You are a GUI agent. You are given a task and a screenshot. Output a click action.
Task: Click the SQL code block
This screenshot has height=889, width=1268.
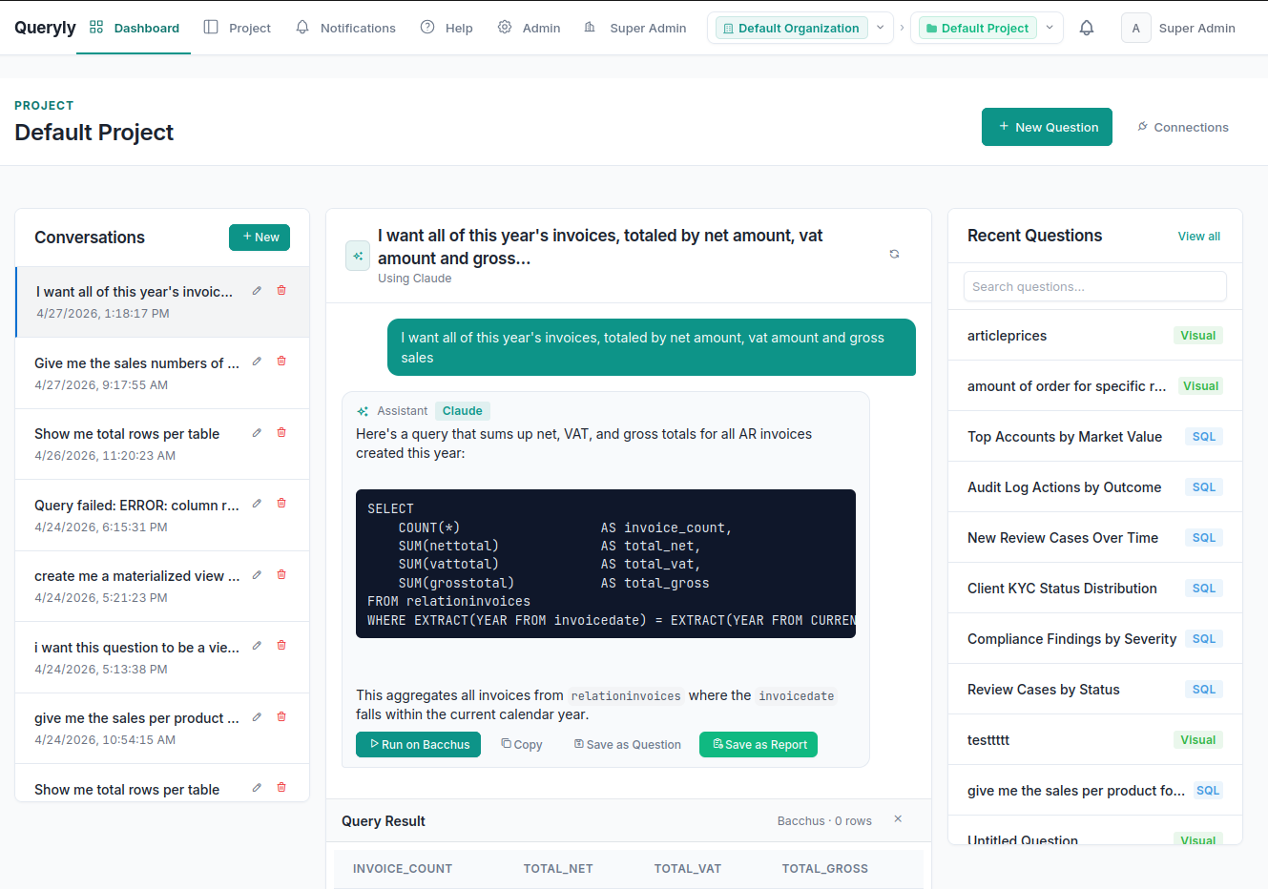(x=606, y=564)
